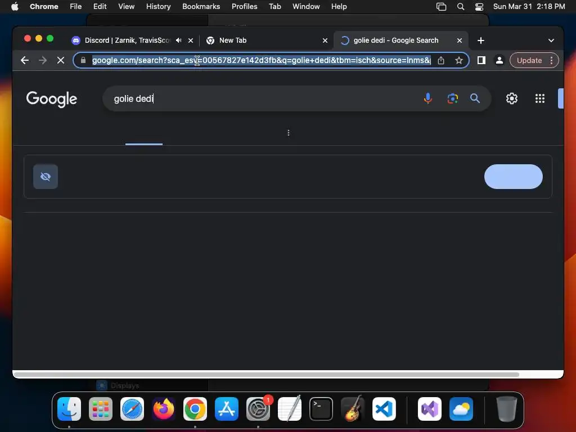Open Chrome from the Dock
Image resolution: width=576 pixels, height=432 pixels.
[x=195, y=409]
